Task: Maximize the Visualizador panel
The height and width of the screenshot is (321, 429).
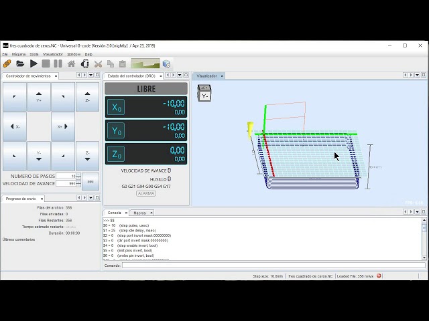Action: pos(424,75)
